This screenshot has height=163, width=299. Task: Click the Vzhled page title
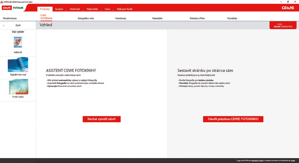(46, 25)
